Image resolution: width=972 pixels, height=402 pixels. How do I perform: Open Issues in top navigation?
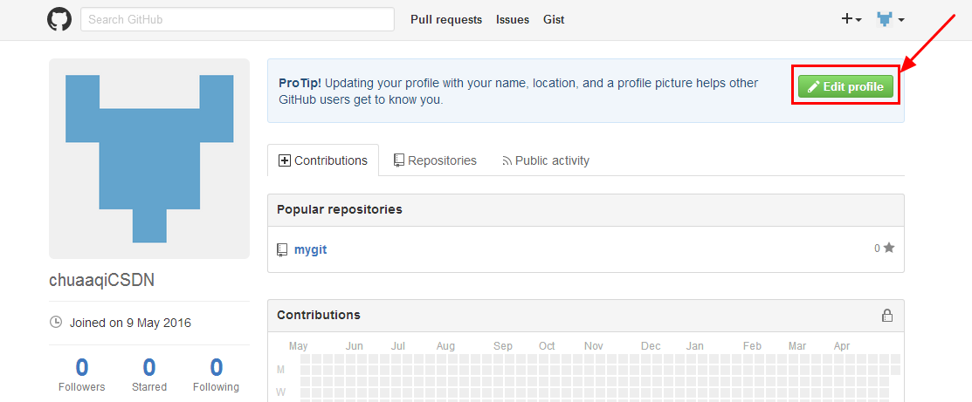(513, 19)
